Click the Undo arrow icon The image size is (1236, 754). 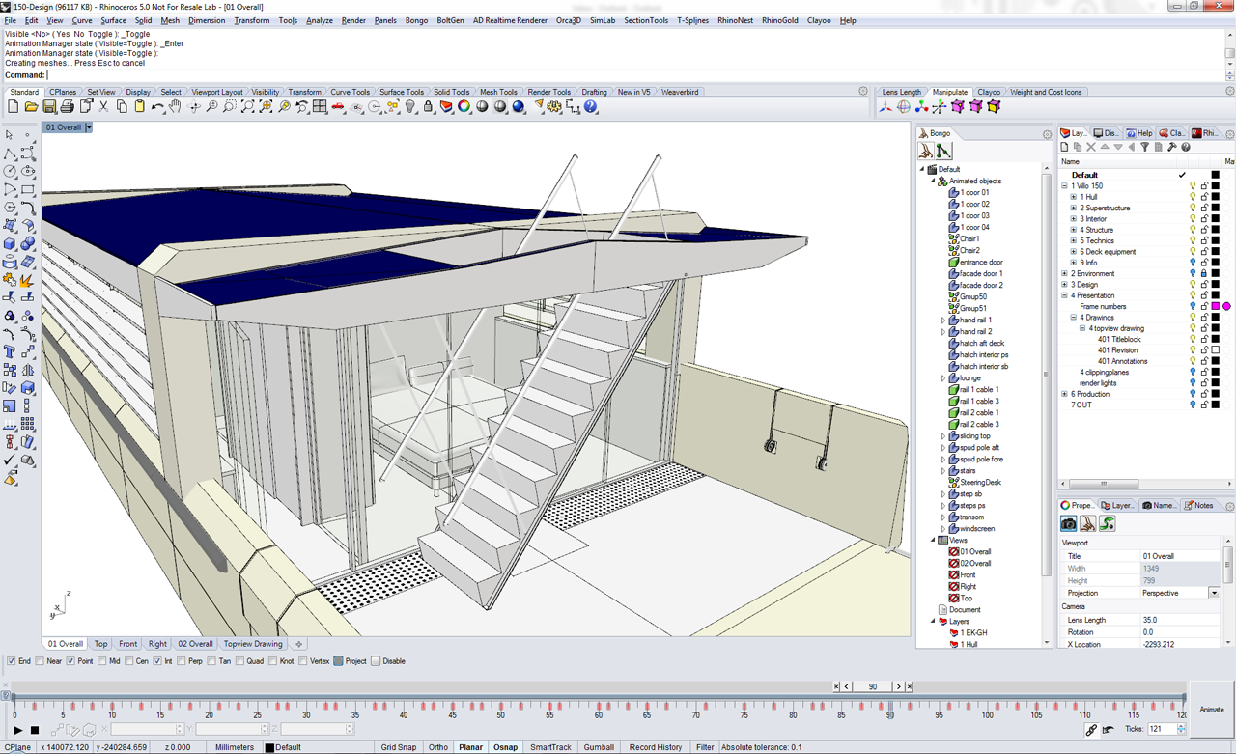pyautogui.click(x=156, y=107)
